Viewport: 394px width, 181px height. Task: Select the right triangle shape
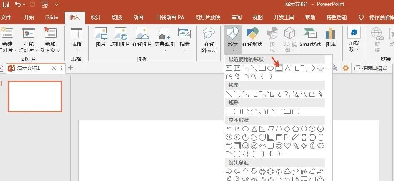[x=262, y=129]
